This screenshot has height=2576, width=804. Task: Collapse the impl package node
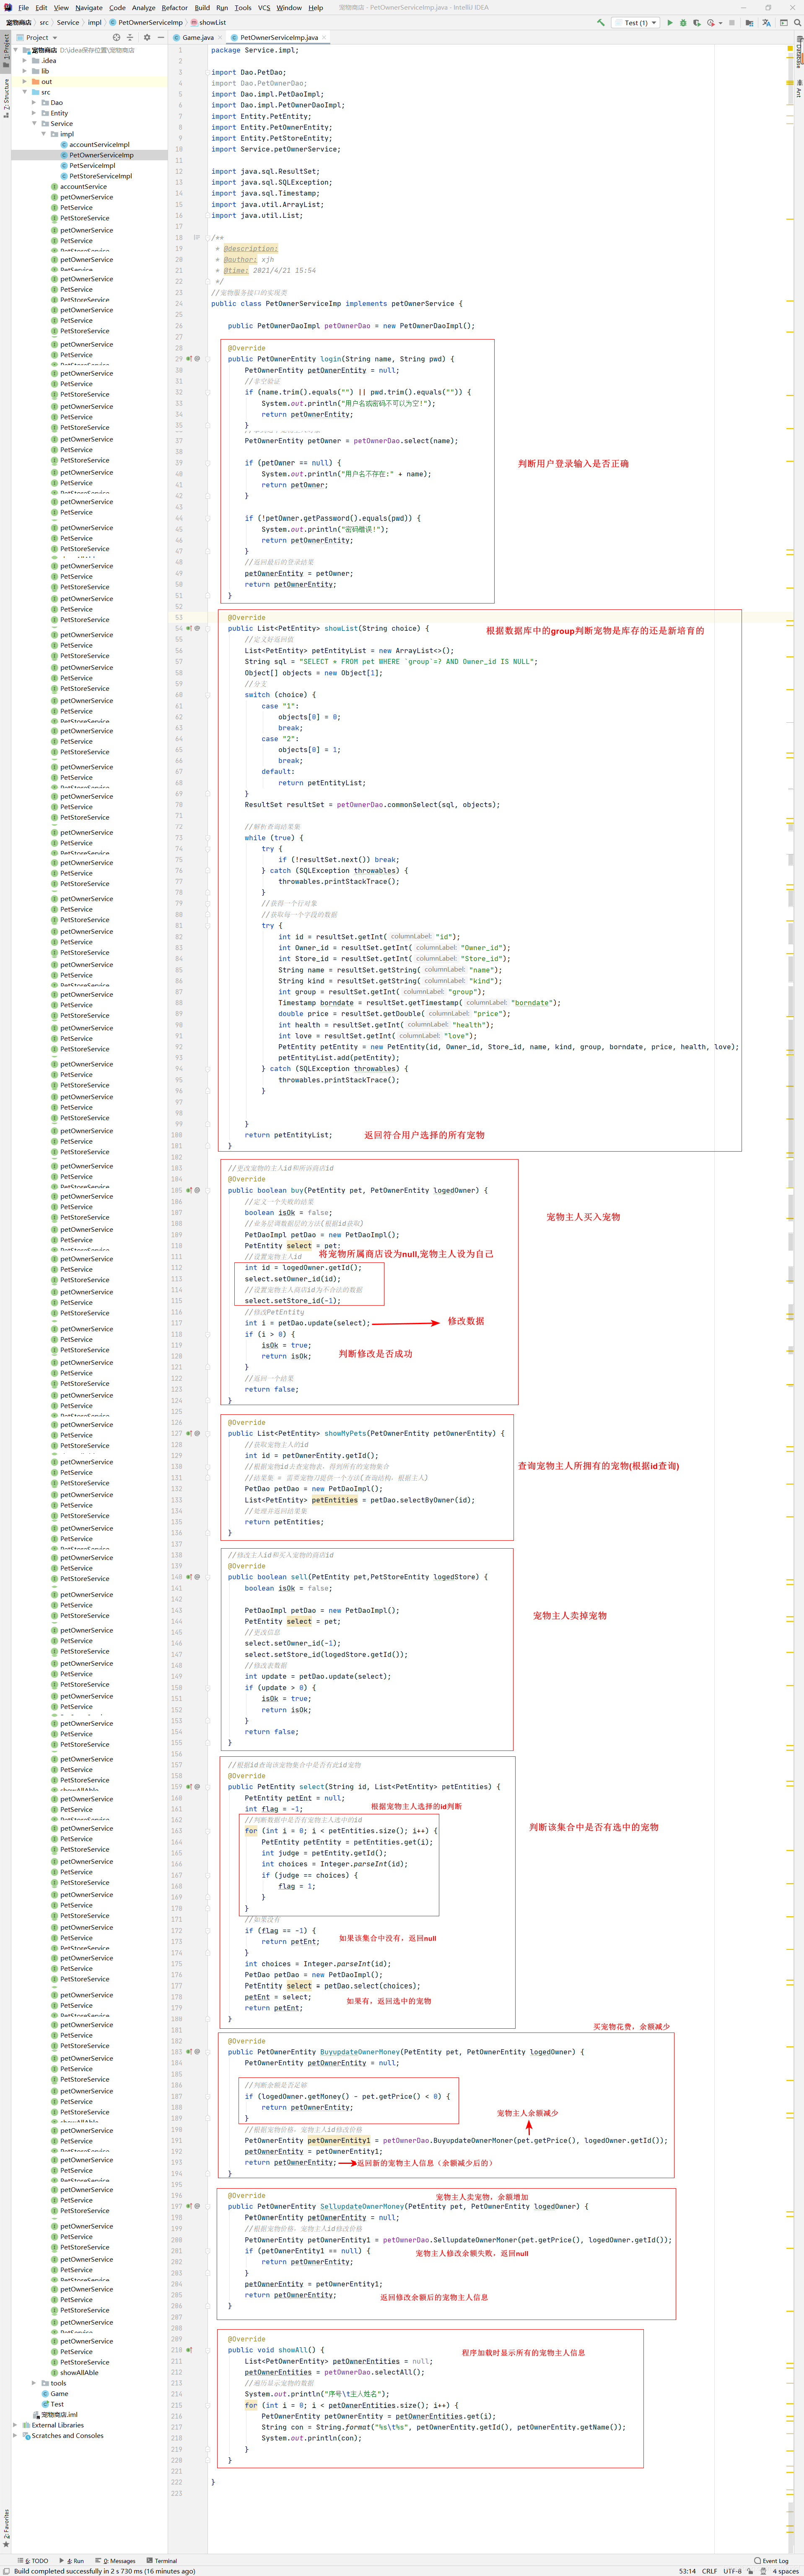(44, 134)
